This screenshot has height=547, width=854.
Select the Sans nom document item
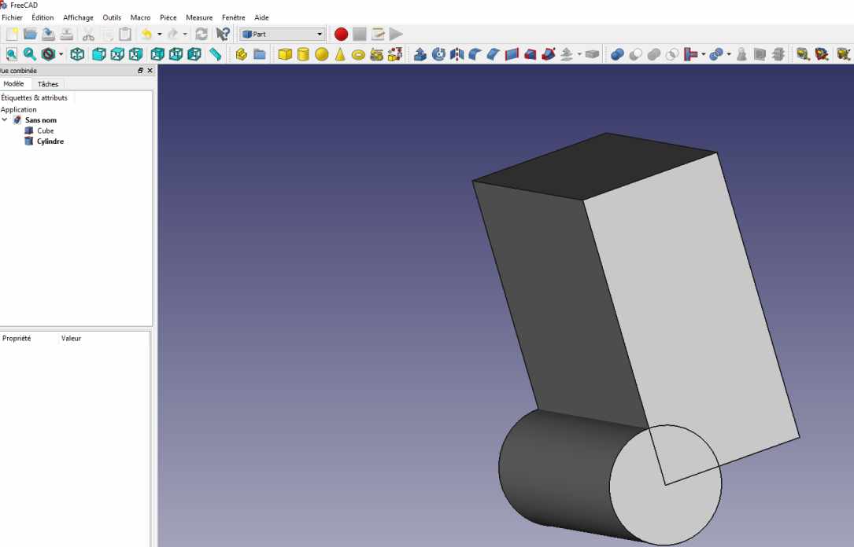pyautogui.click(x=41, y=120)
